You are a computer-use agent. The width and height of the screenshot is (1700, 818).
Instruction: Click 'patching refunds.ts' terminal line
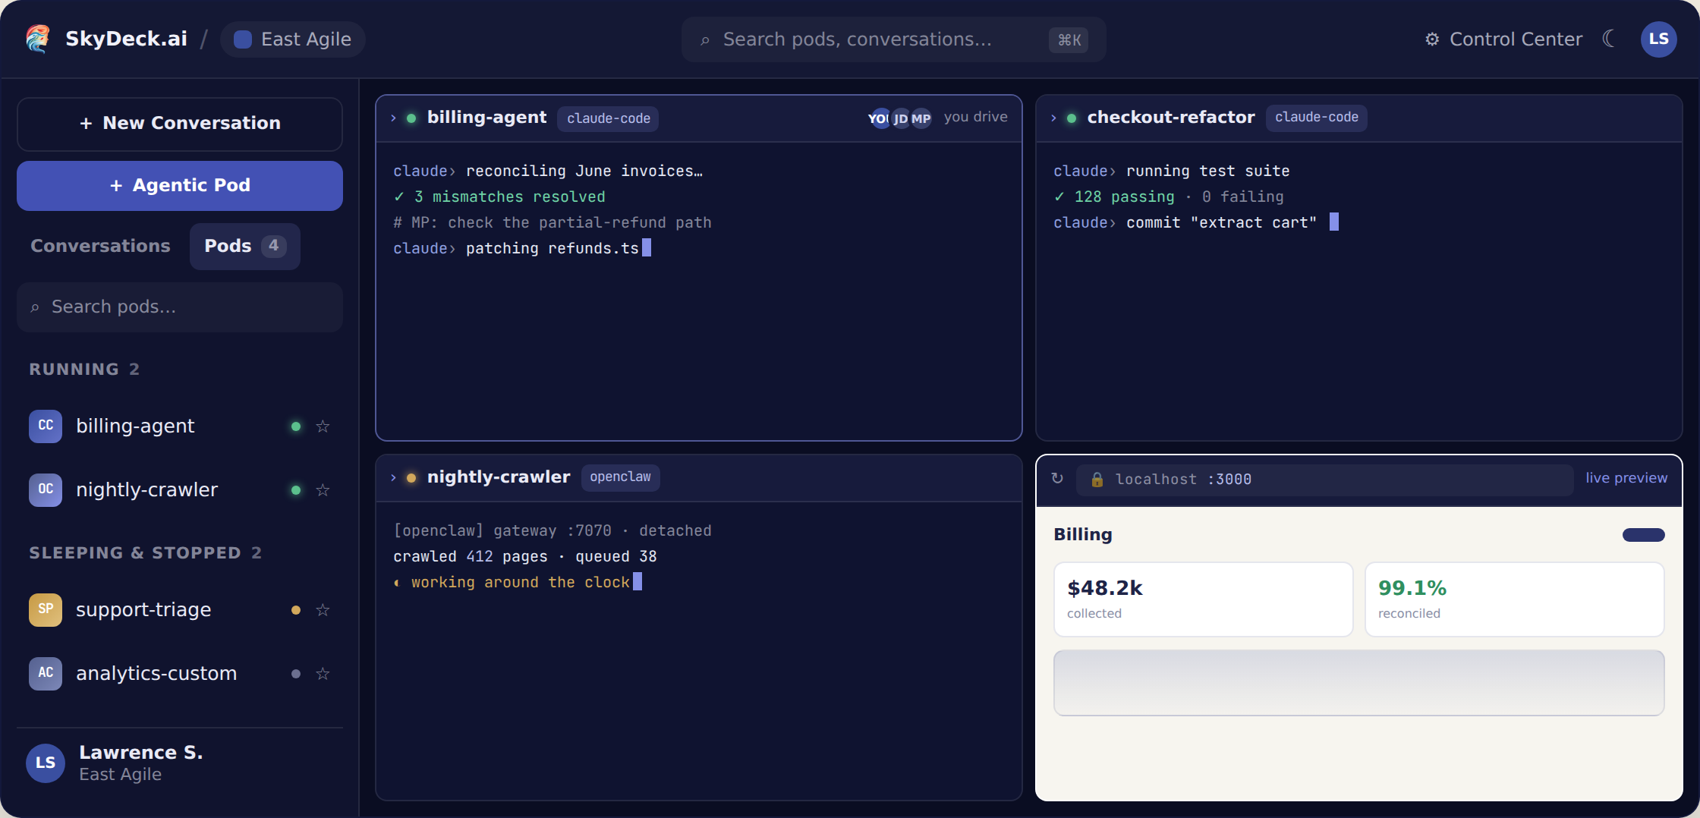522,249
